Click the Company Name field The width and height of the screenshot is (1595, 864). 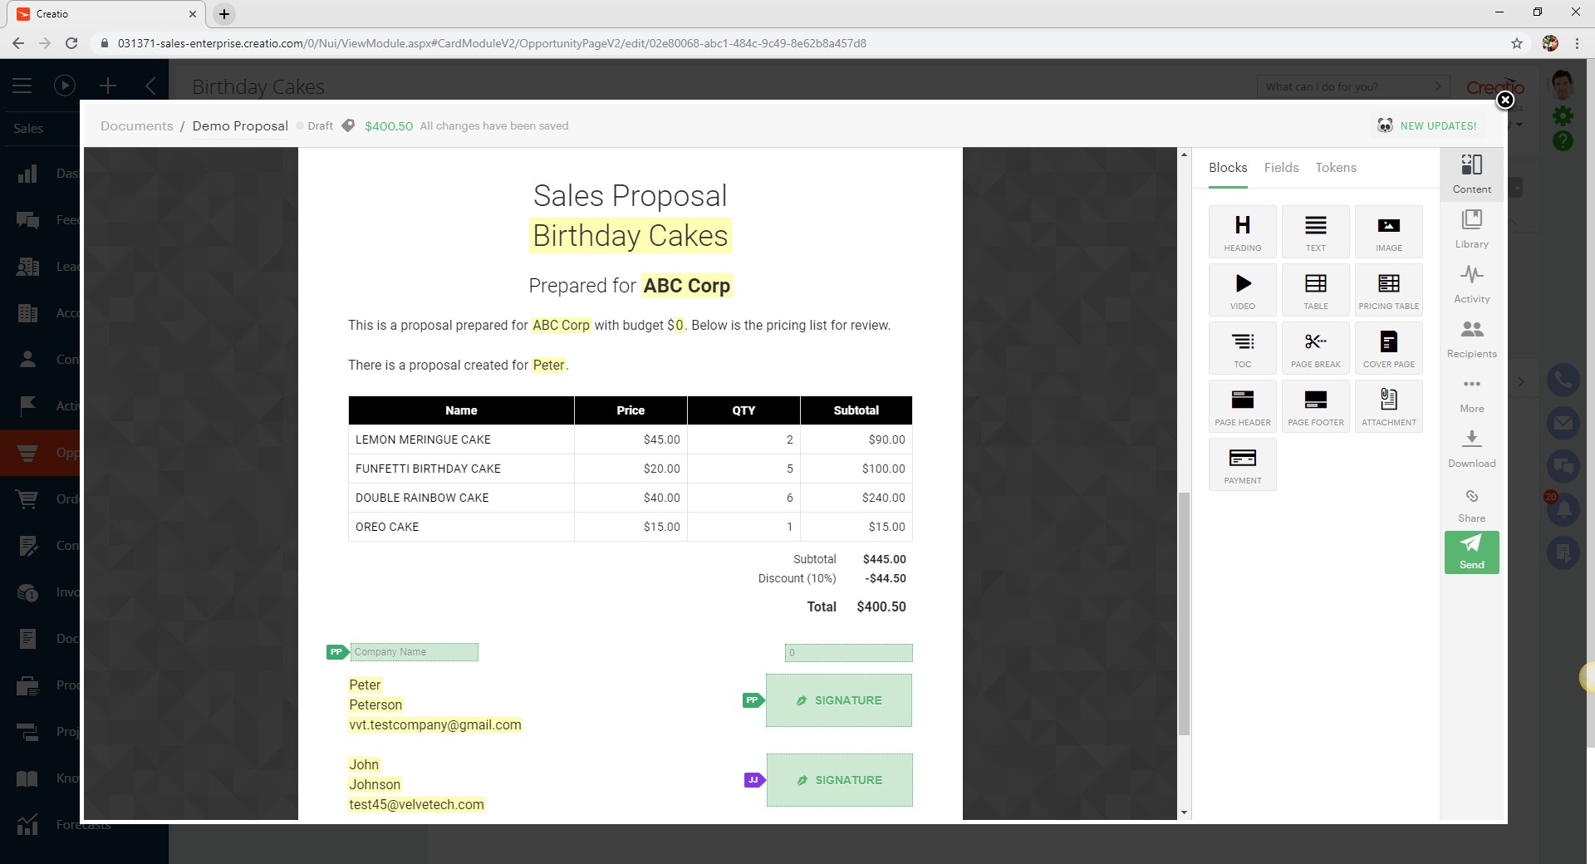point(414,652)
